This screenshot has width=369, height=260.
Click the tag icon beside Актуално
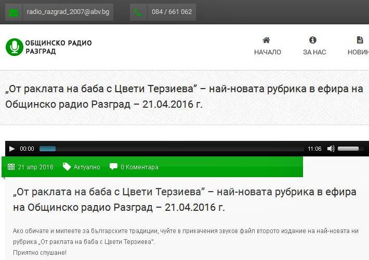click(67, 167)
